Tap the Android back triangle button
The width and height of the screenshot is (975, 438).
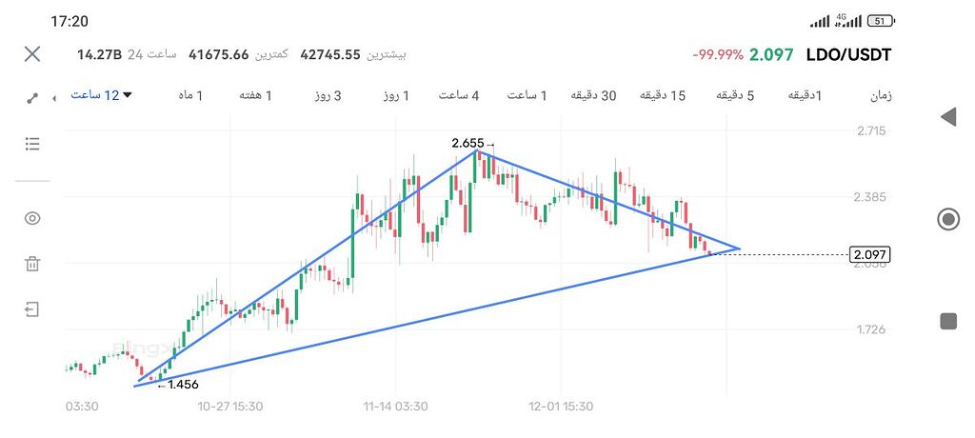click(948, 116)
